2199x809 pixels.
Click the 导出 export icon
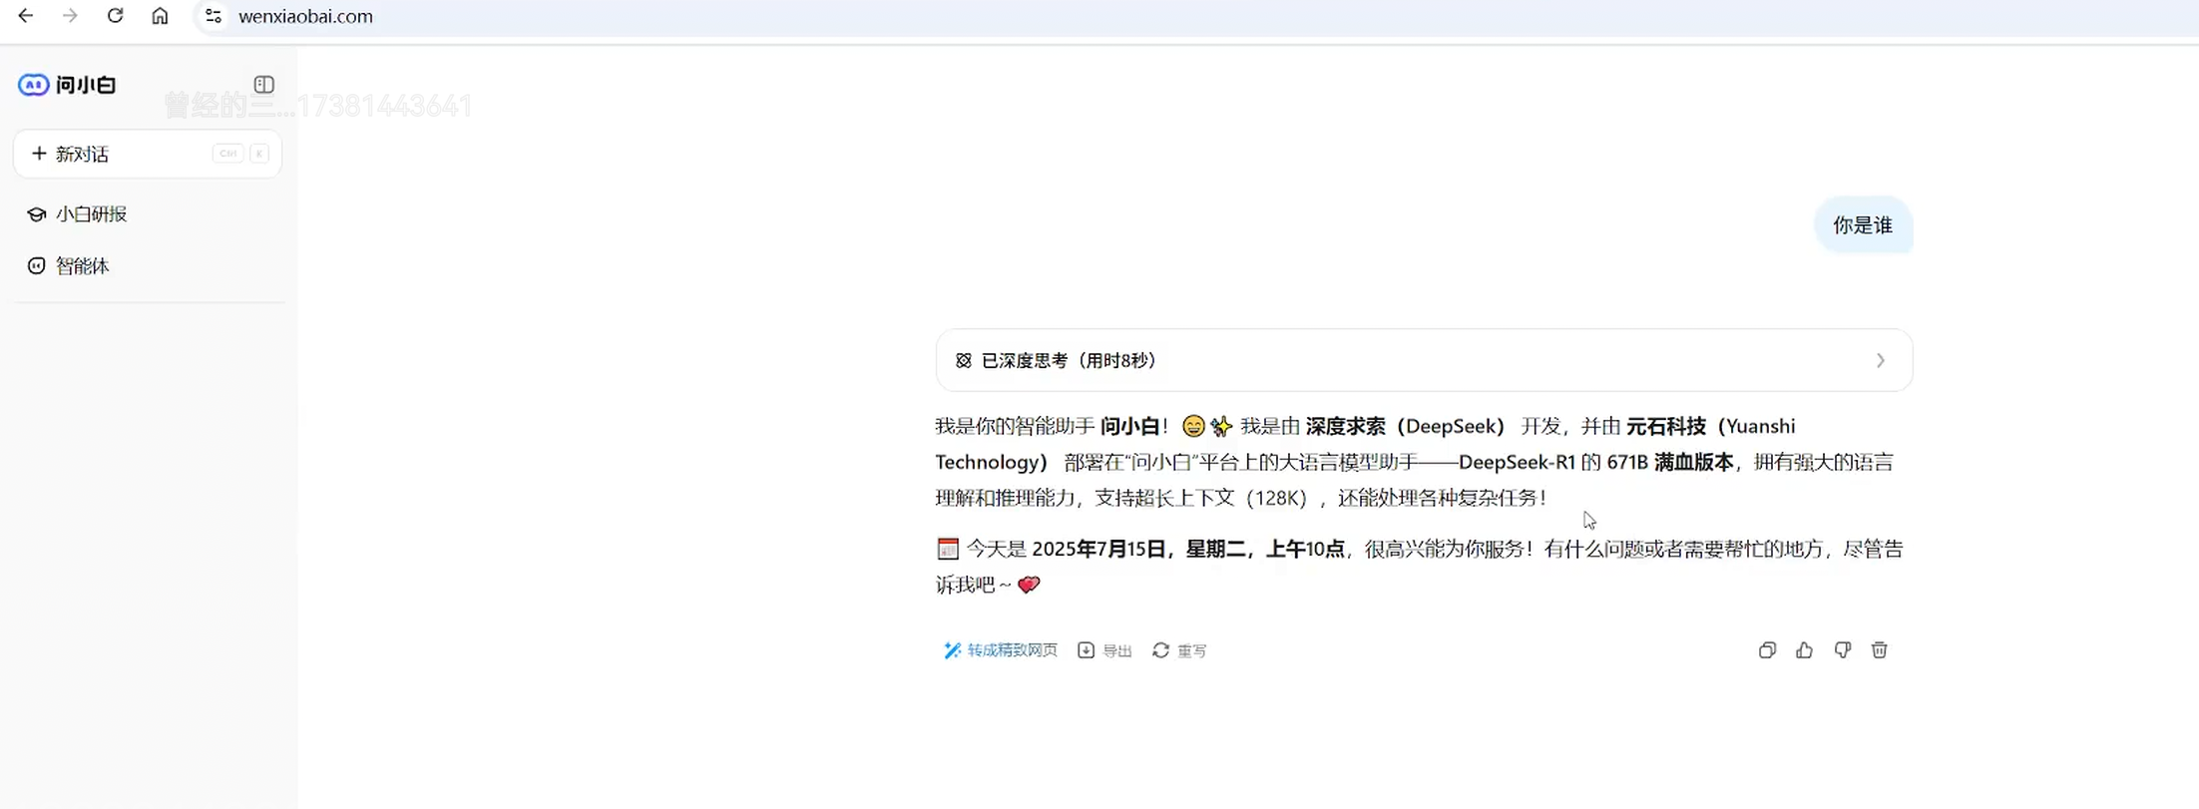(1086, 650)
